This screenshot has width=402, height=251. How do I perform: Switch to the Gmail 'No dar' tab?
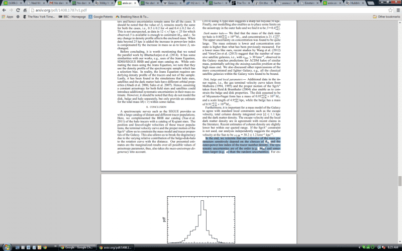58,3
